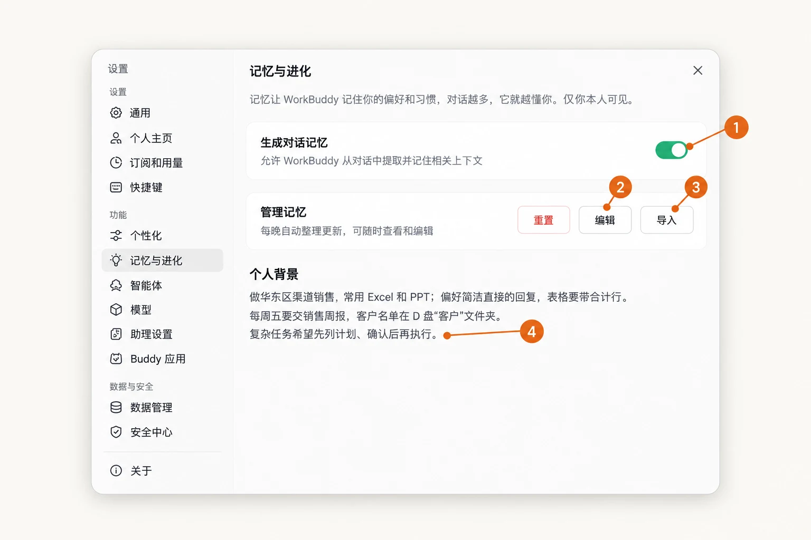The width and height of the screenshot is (811, 540).
Task: Click the person icon beside 个人主页
Action: (116, 138)
